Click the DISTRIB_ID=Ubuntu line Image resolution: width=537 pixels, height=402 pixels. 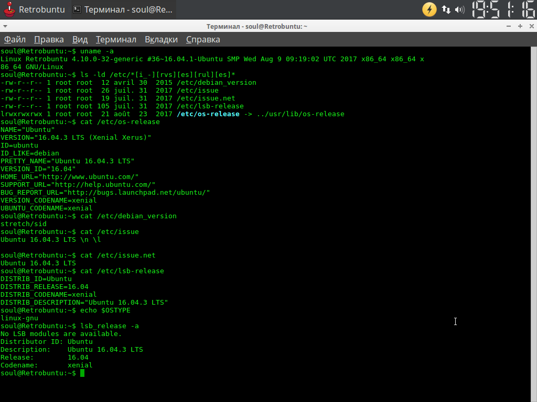tap(36, 280)
